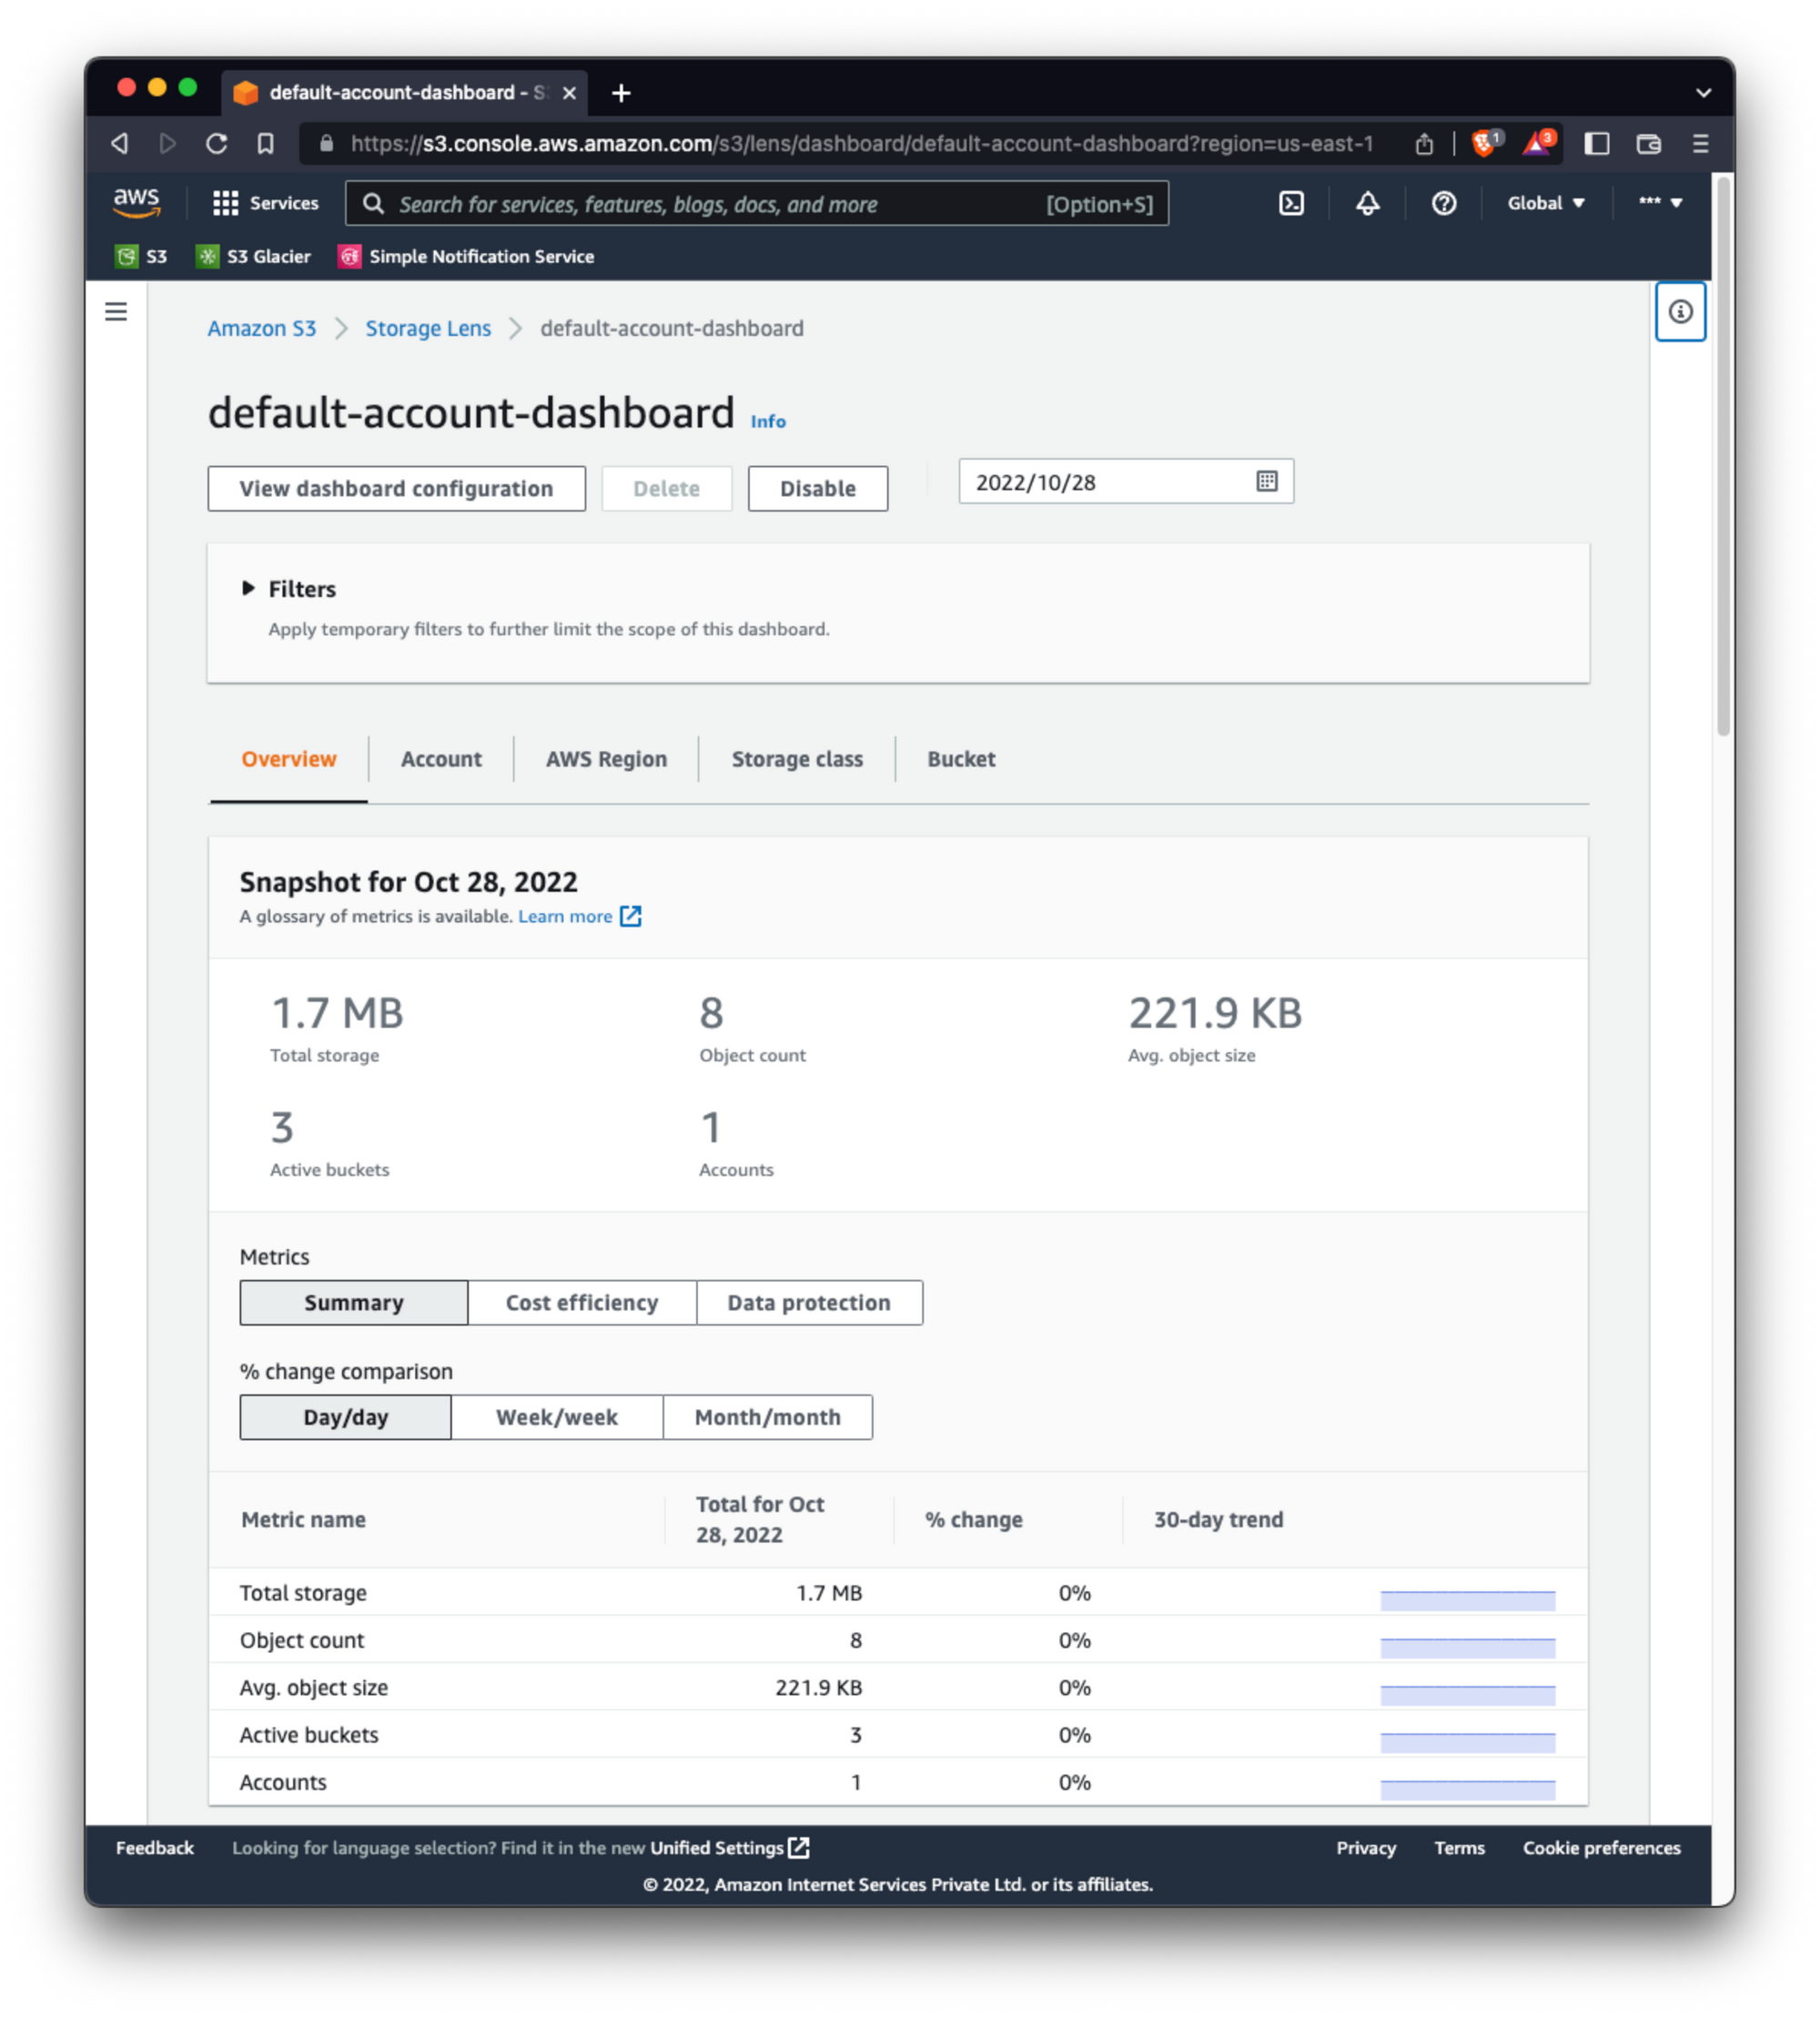The height and width of the screenshot is (2019, 1820).
Task: Select the Cost efficiency metrics option
Action: [x=582, y=1302]
